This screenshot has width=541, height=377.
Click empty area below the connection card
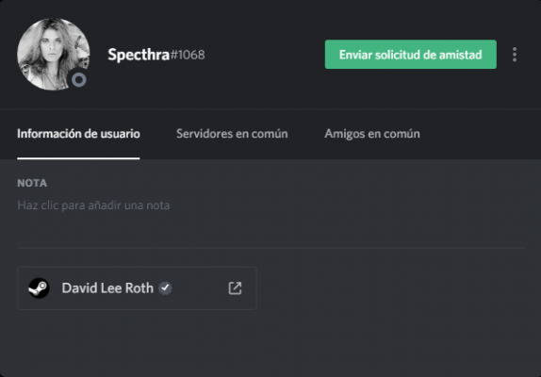pyautogui.click(x=270, y=341)
